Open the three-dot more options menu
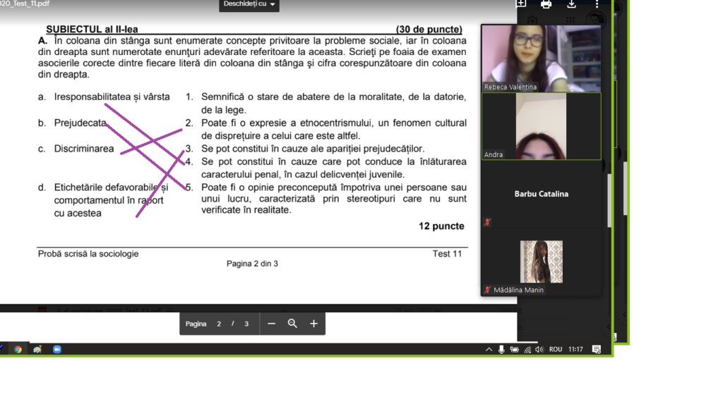This screenshot has height=406, width=723. [597, 4]
